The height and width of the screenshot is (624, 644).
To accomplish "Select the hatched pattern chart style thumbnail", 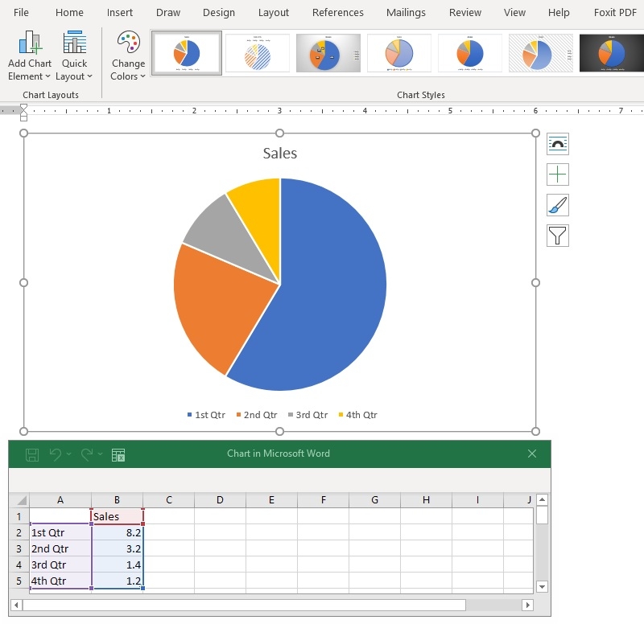I will point(258,53).
